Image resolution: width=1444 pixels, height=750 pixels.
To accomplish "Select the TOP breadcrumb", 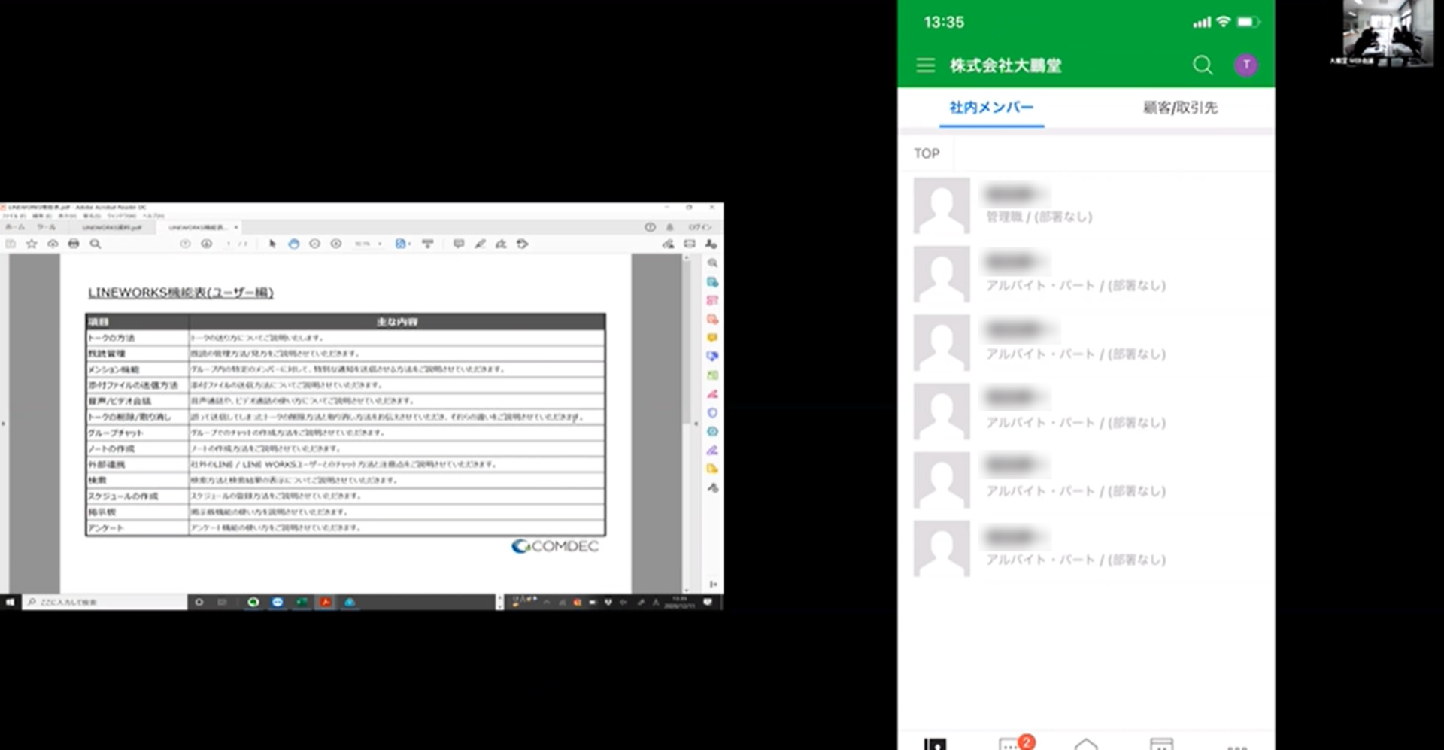I will (x=927, y=153).
